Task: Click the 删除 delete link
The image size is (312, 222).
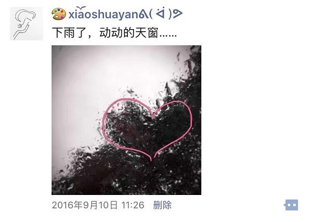Action: [162, 205]
